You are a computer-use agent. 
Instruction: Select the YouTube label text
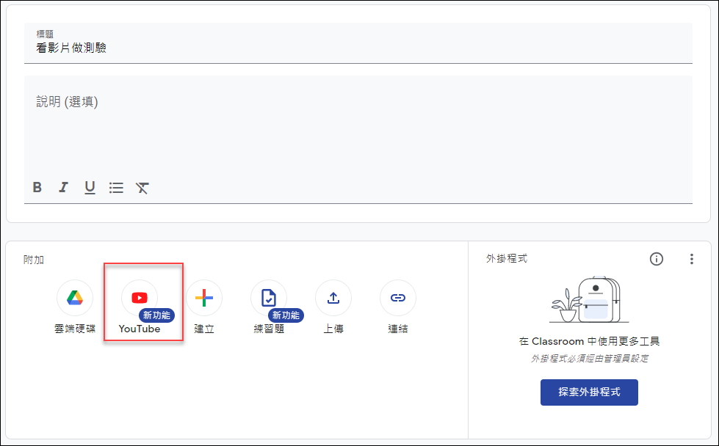(x=140, y=329)
